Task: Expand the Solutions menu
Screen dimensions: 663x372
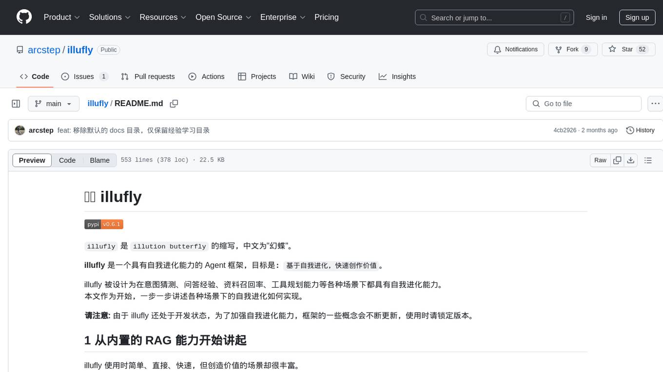Action: pos(110,17)
